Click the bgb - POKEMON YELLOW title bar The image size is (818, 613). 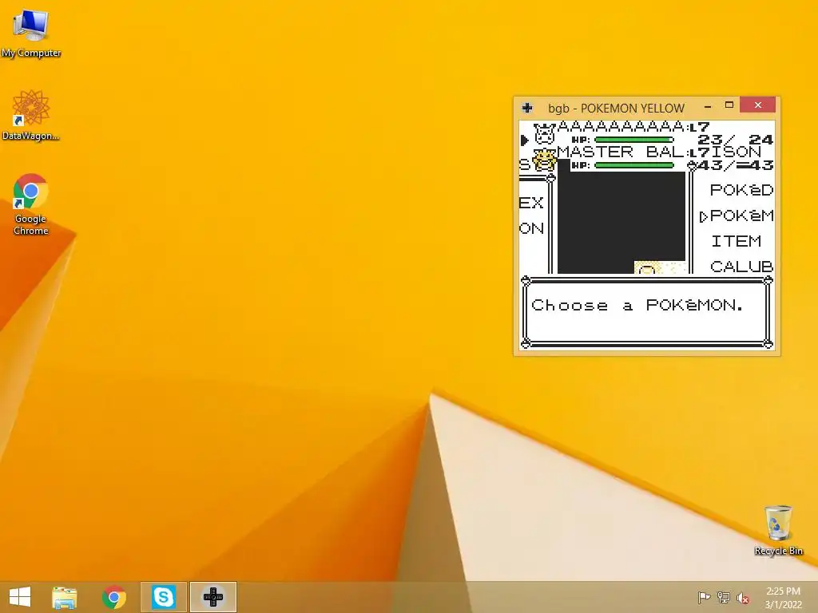tap(616, 108)
